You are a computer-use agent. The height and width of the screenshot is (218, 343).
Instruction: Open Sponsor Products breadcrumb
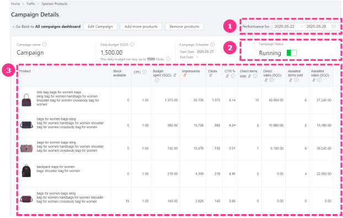55,4
